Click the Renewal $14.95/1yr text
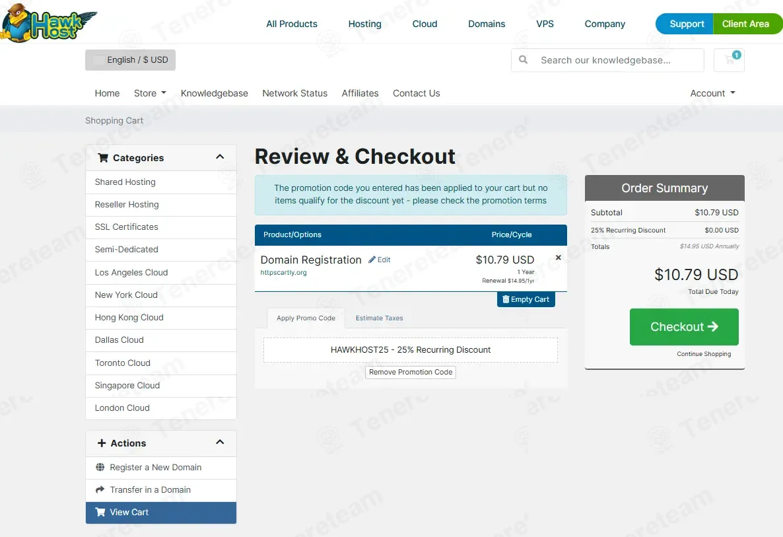 coord(508,281)
